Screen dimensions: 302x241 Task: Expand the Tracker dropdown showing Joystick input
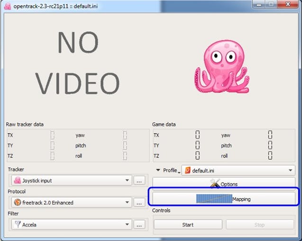tap(72, 180)
